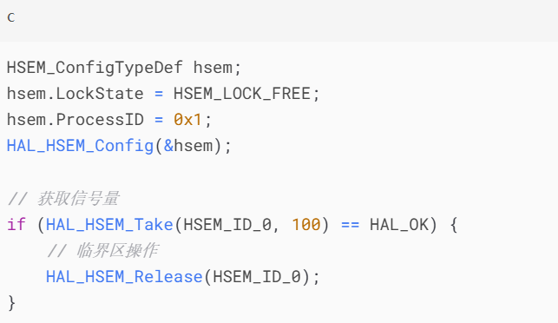Click the hsem variable declaration
558x323 pixels.
pos(213,68)
